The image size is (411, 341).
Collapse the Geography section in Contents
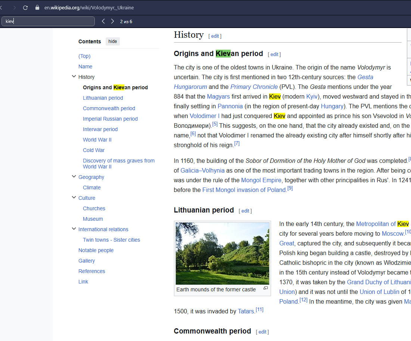tap(74, 177)
